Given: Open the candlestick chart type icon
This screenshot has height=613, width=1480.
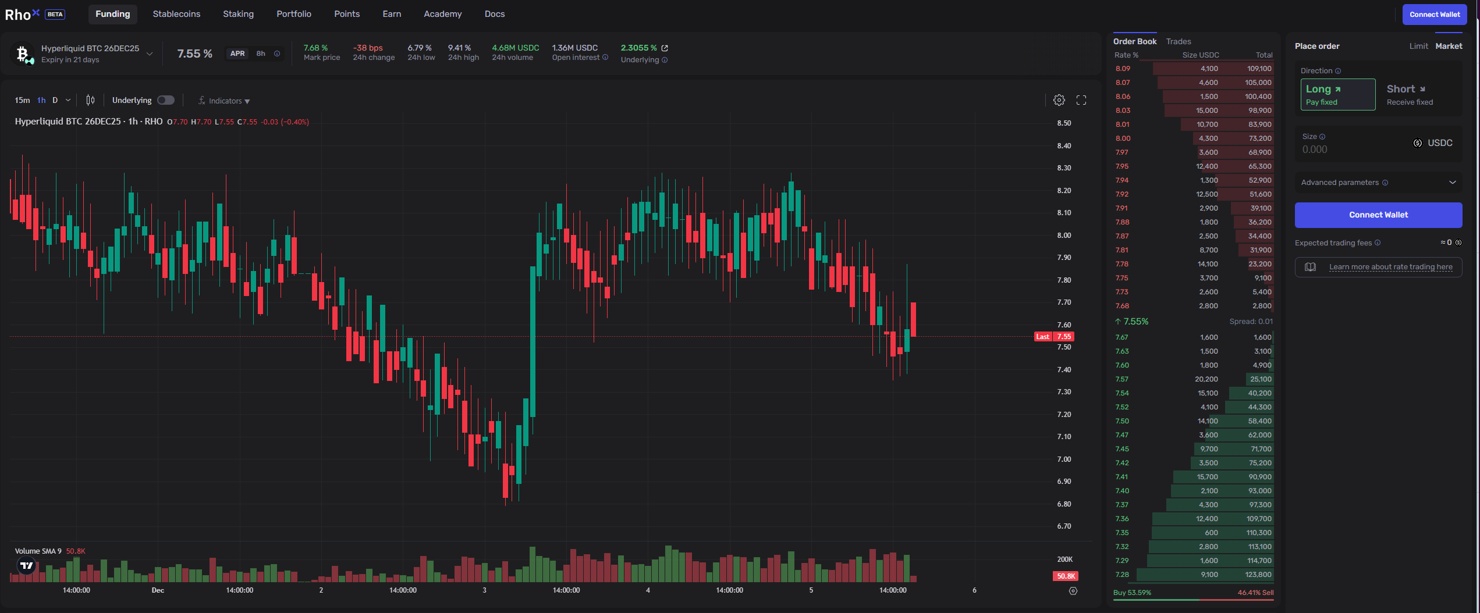Looking at the screenshot, I should [90, 100].
